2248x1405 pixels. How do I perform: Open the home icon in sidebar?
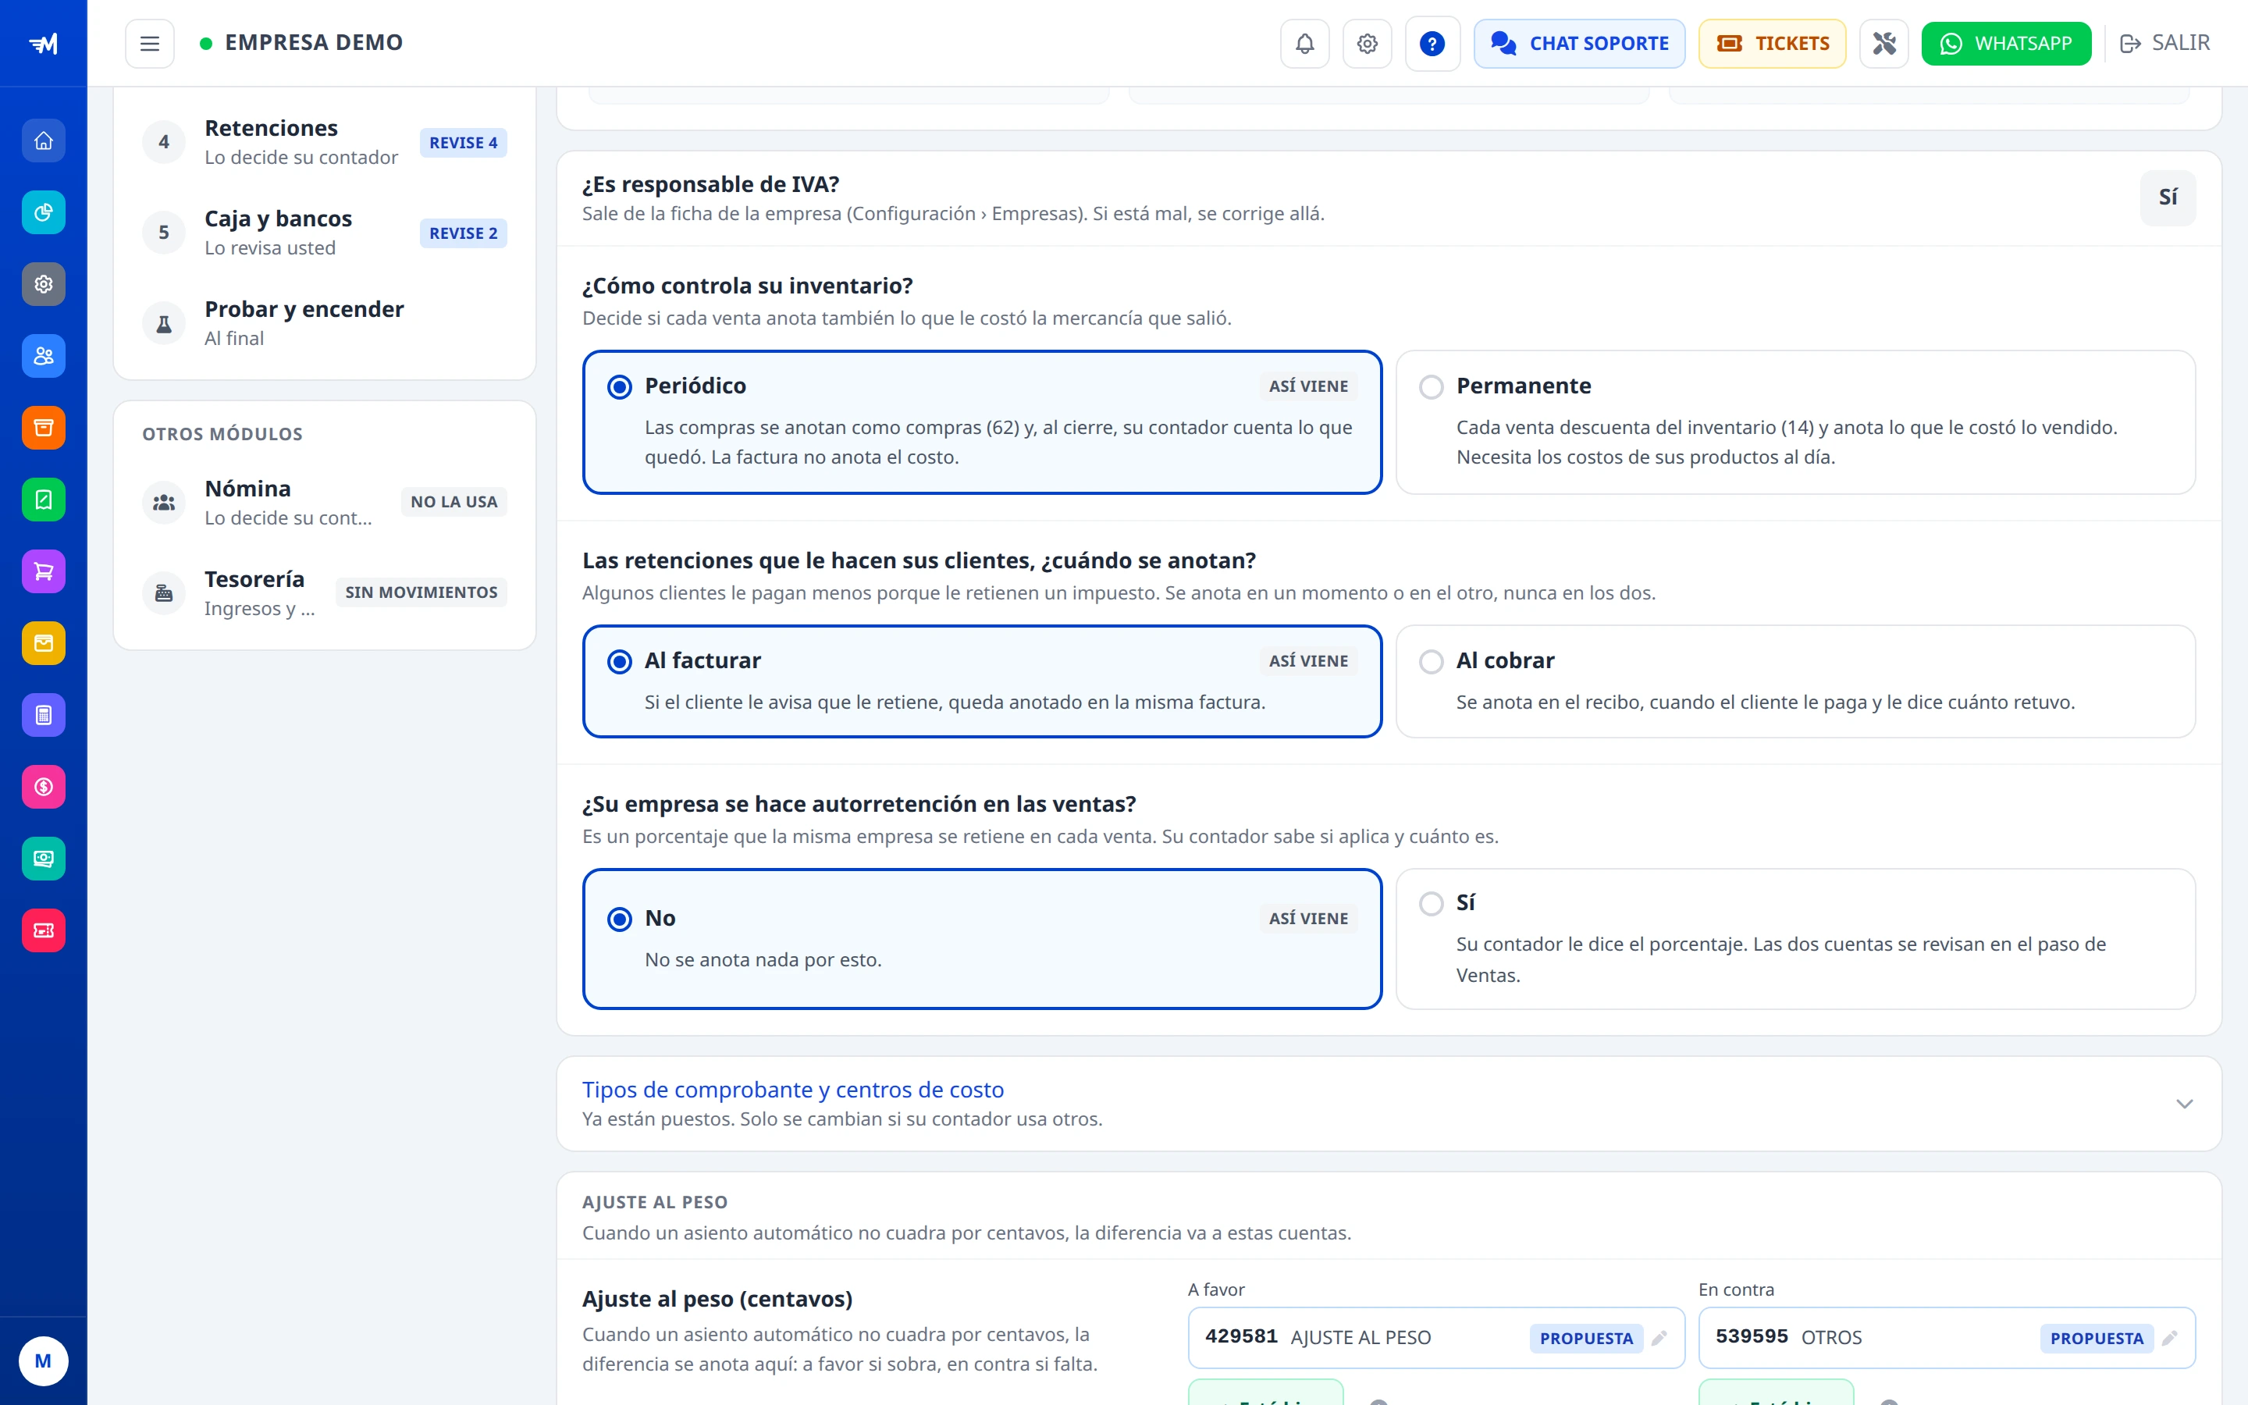44,141
